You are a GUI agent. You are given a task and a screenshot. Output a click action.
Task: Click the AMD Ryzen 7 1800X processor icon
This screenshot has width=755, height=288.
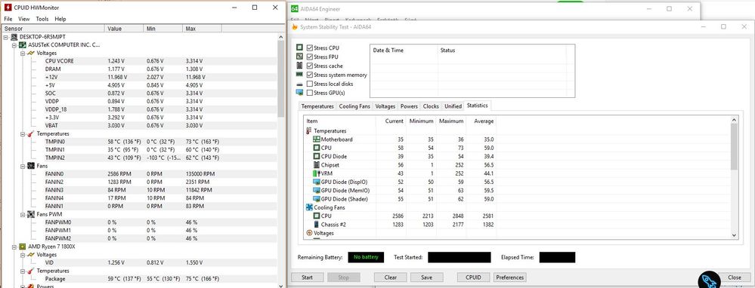click(22, 247)
